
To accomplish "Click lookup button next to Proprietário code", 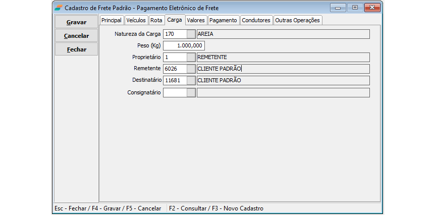I will point(191,58).
